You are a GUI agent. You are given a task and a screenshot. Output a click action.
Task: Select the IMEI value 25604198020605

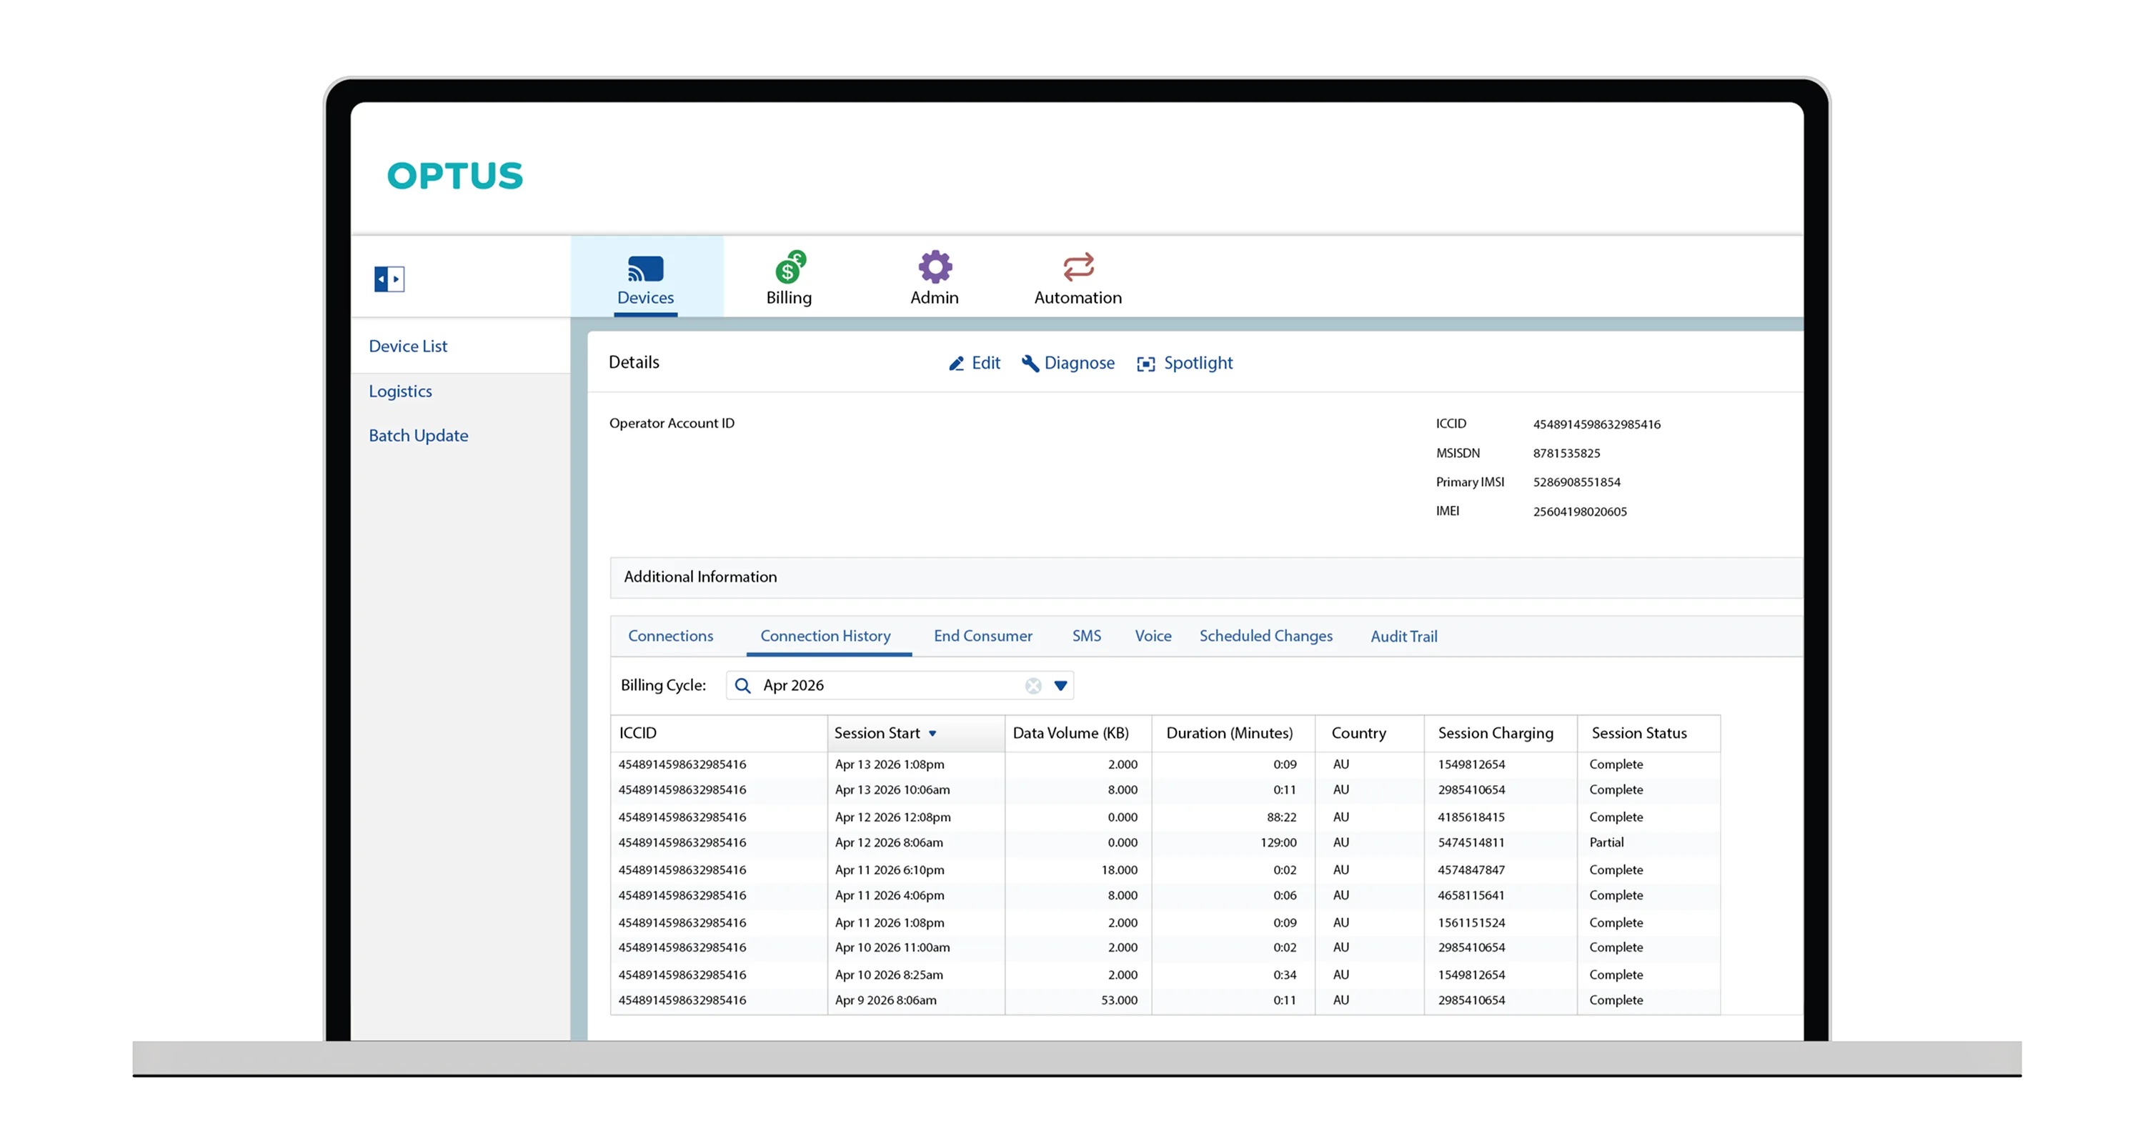pos(1579,511)
